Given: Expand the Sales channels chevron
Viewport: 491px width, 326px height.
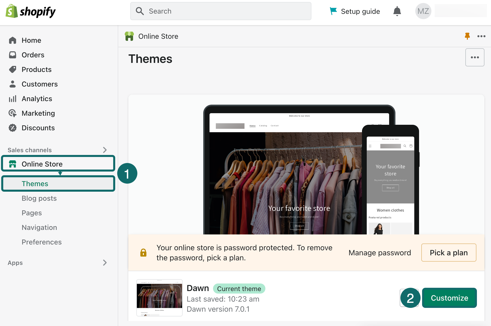Looking at the screenshot, I should (105, 150).
